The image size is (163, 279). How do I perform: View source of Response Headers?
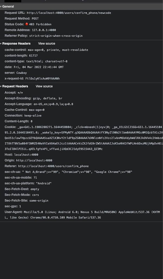pos(47,44)
